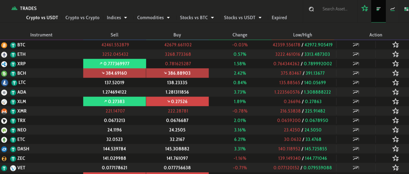Image resolution: width=409 pixels, height=174 pixels.
Task: Toggle favorite star for XRP
Action: (x=395, y=64)
